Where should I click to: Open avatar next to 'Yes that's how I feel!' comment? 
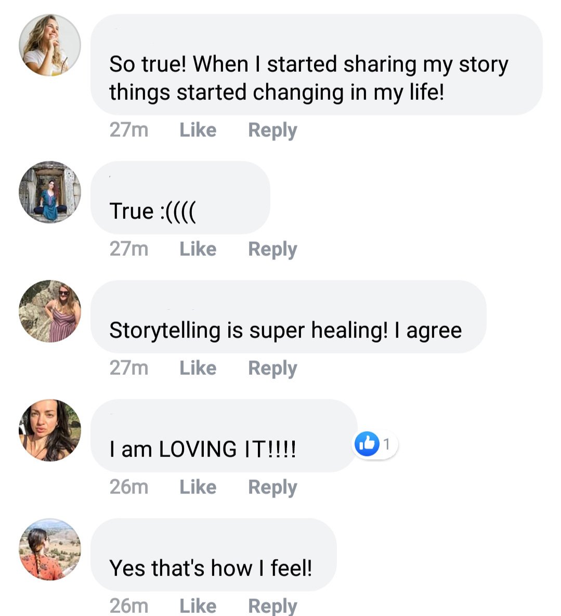point(50,549)
